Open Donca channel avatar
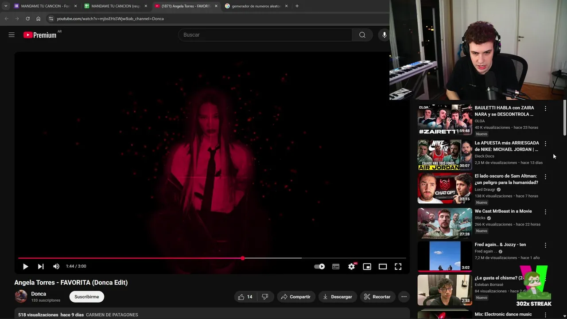The height and width of the screenshot is (319, 567). (x=21, y=296)
